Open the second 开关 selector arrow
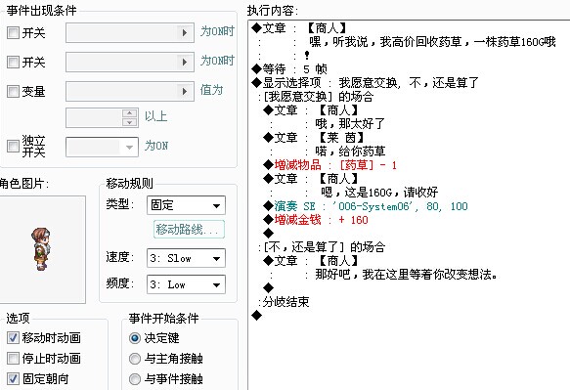 pos(185,63)
